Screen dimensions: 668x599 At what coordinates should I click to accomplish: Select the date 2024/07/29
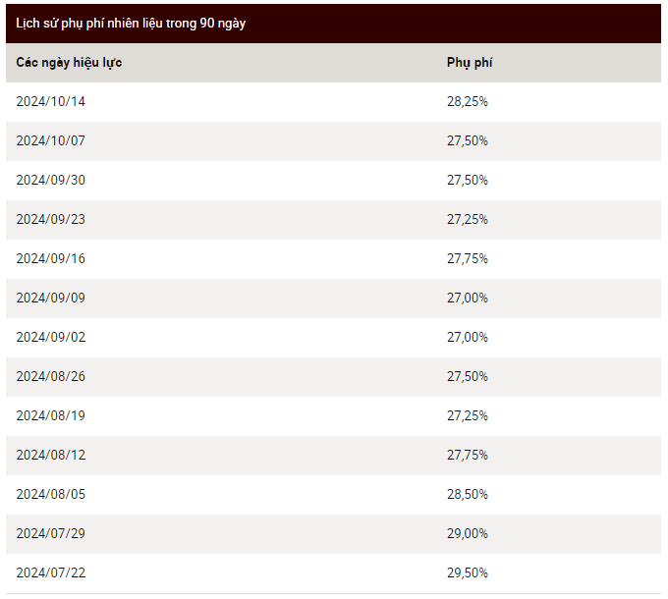[51, 533]
